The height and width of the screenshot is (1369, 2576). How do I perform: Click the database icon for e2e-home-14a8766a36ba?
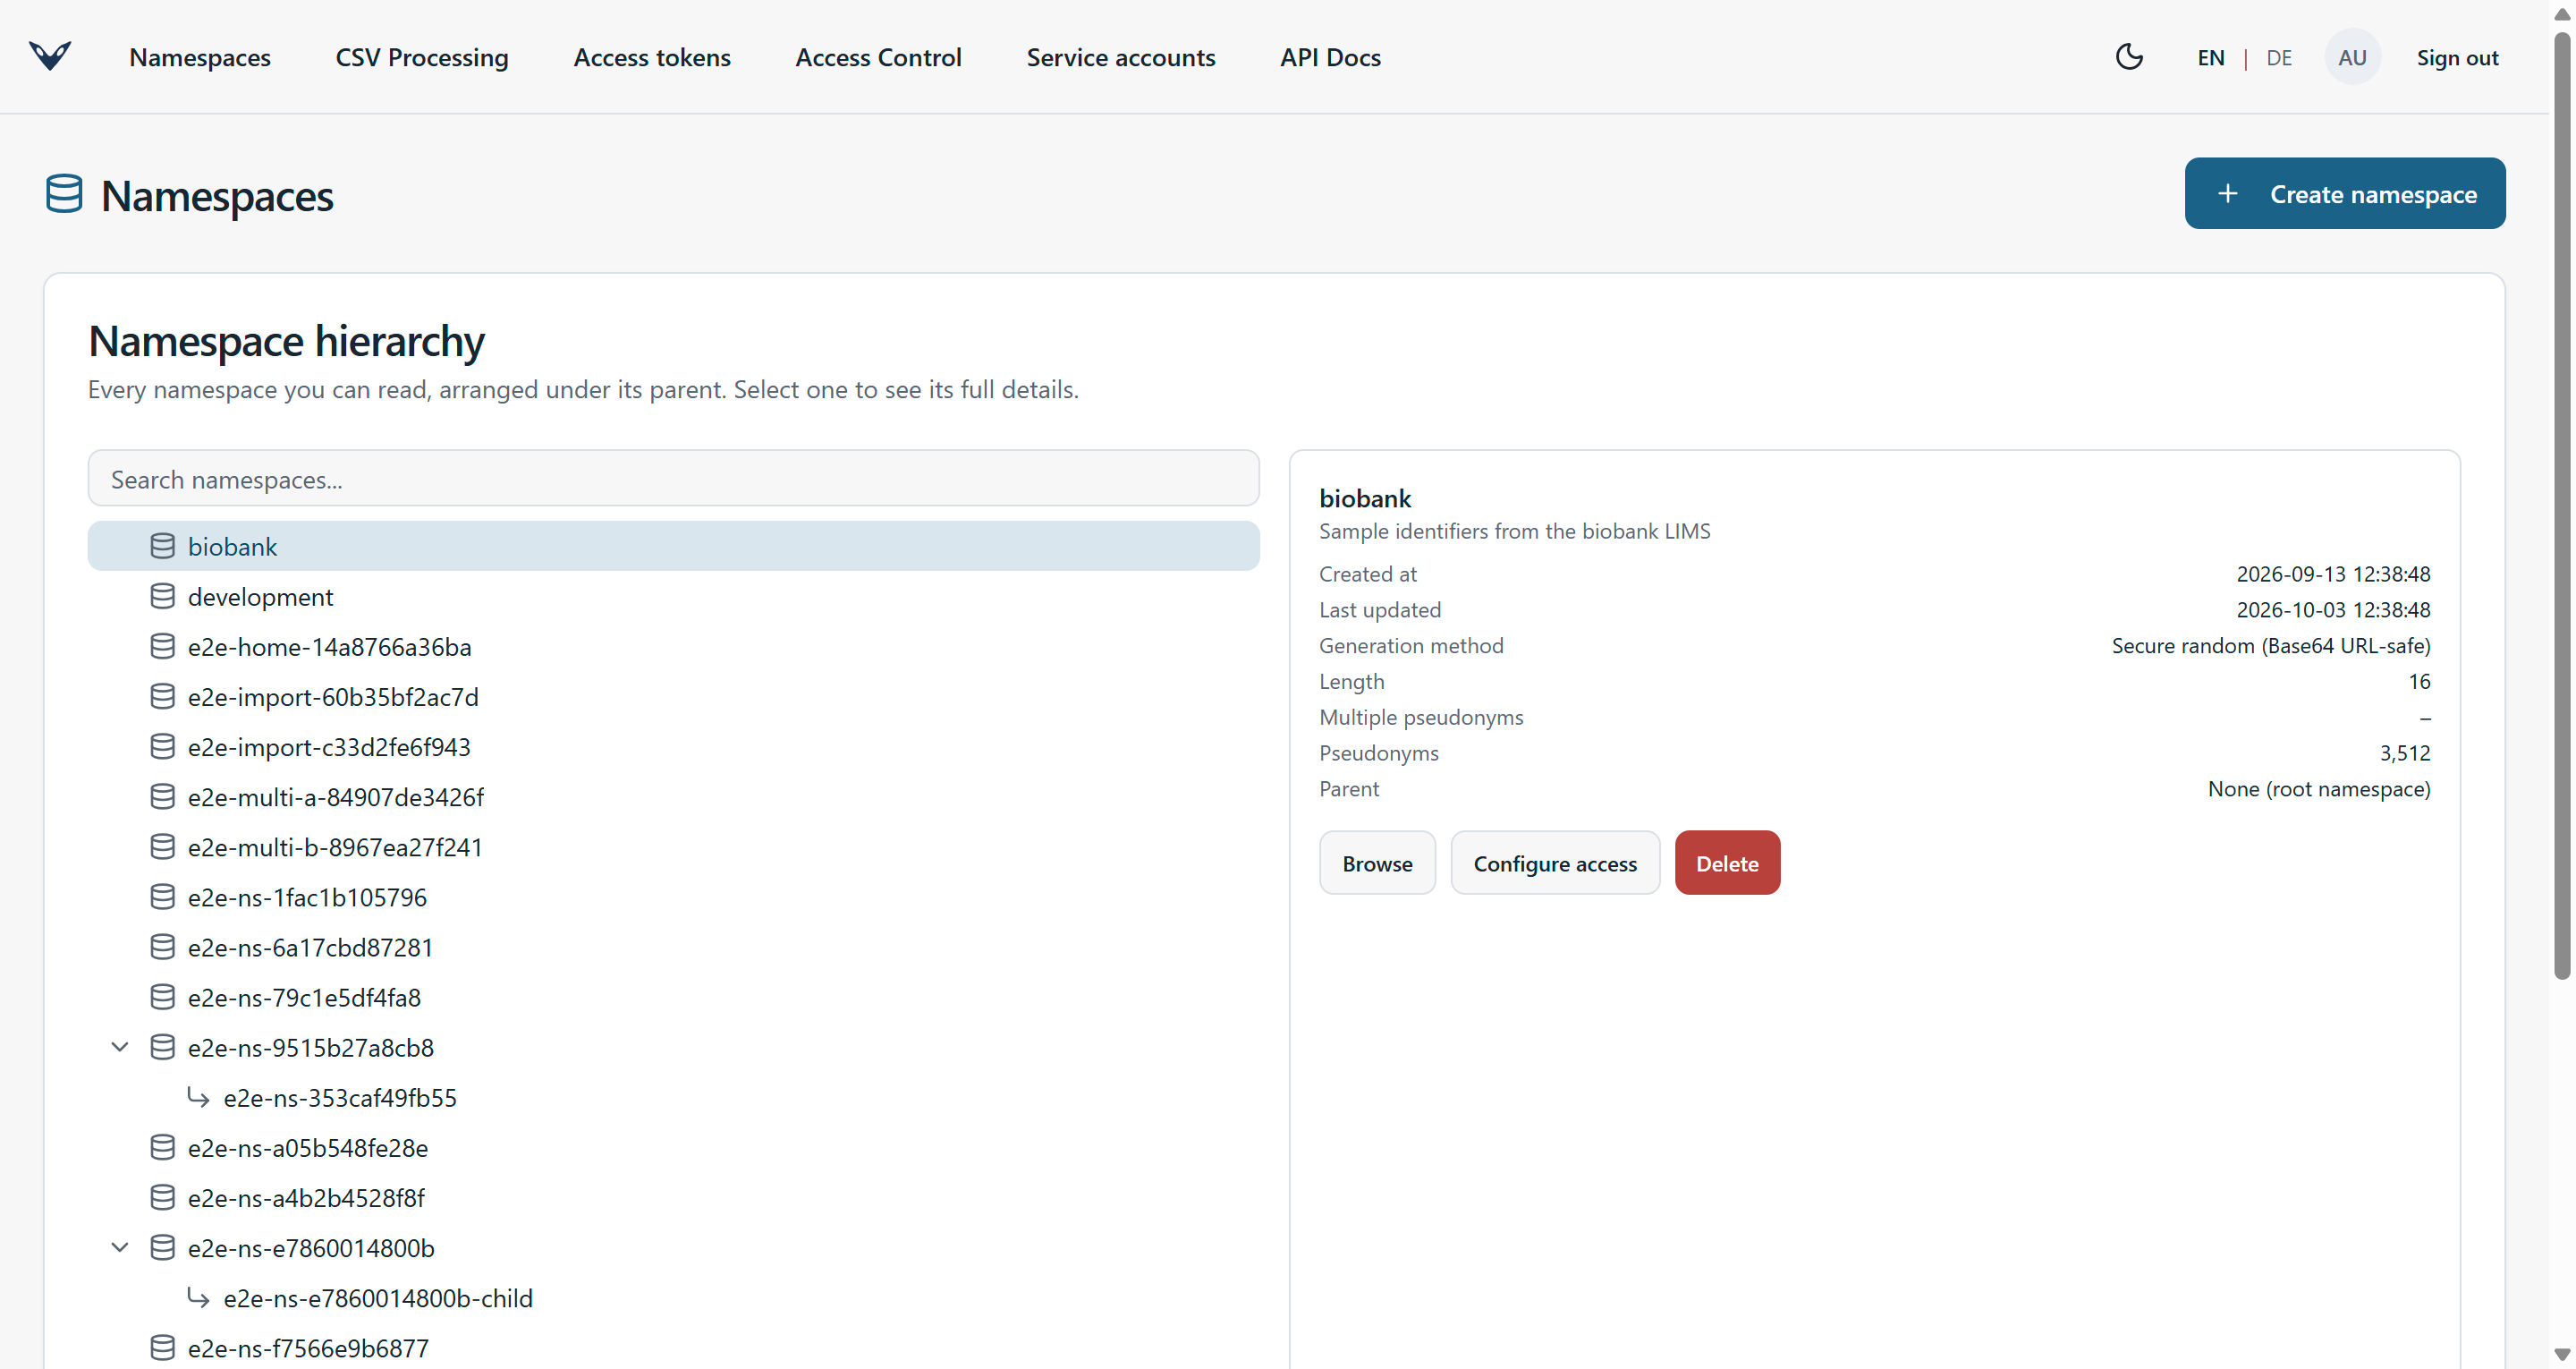[x=162, y=645]
